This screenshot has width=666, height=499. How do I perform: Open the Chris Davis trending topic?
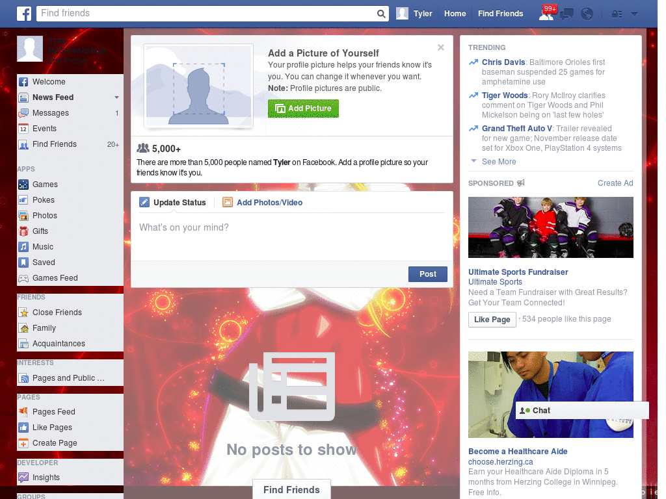click(503, 62)
